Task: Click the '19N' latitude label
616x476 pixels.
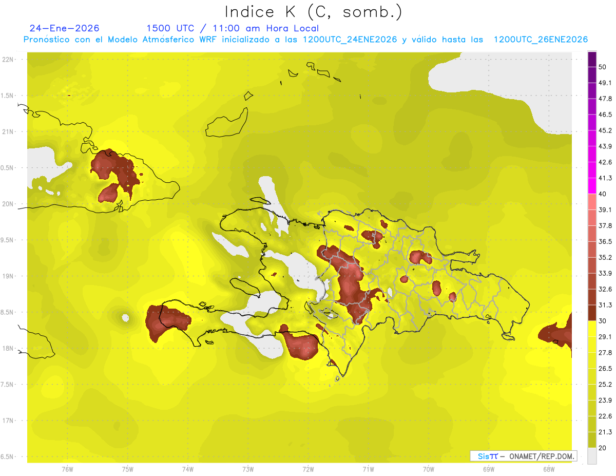Action: tap(8, 276)
